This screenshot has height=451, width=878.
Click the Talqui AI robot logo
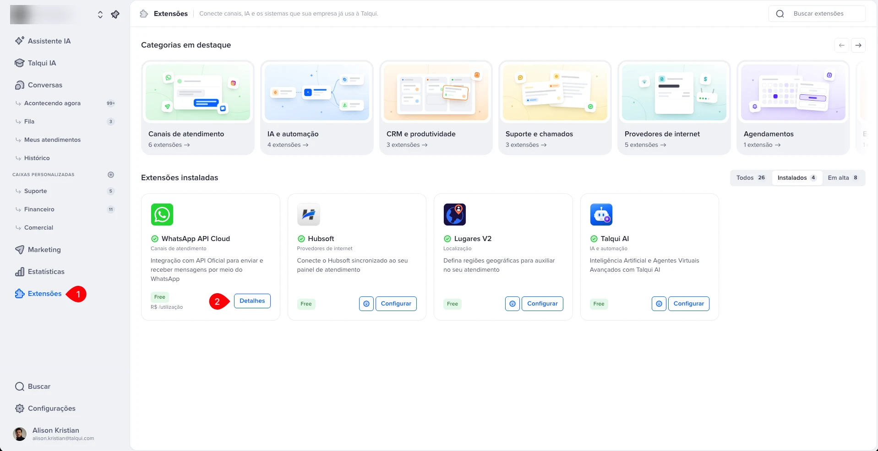(x=601, y=215)
